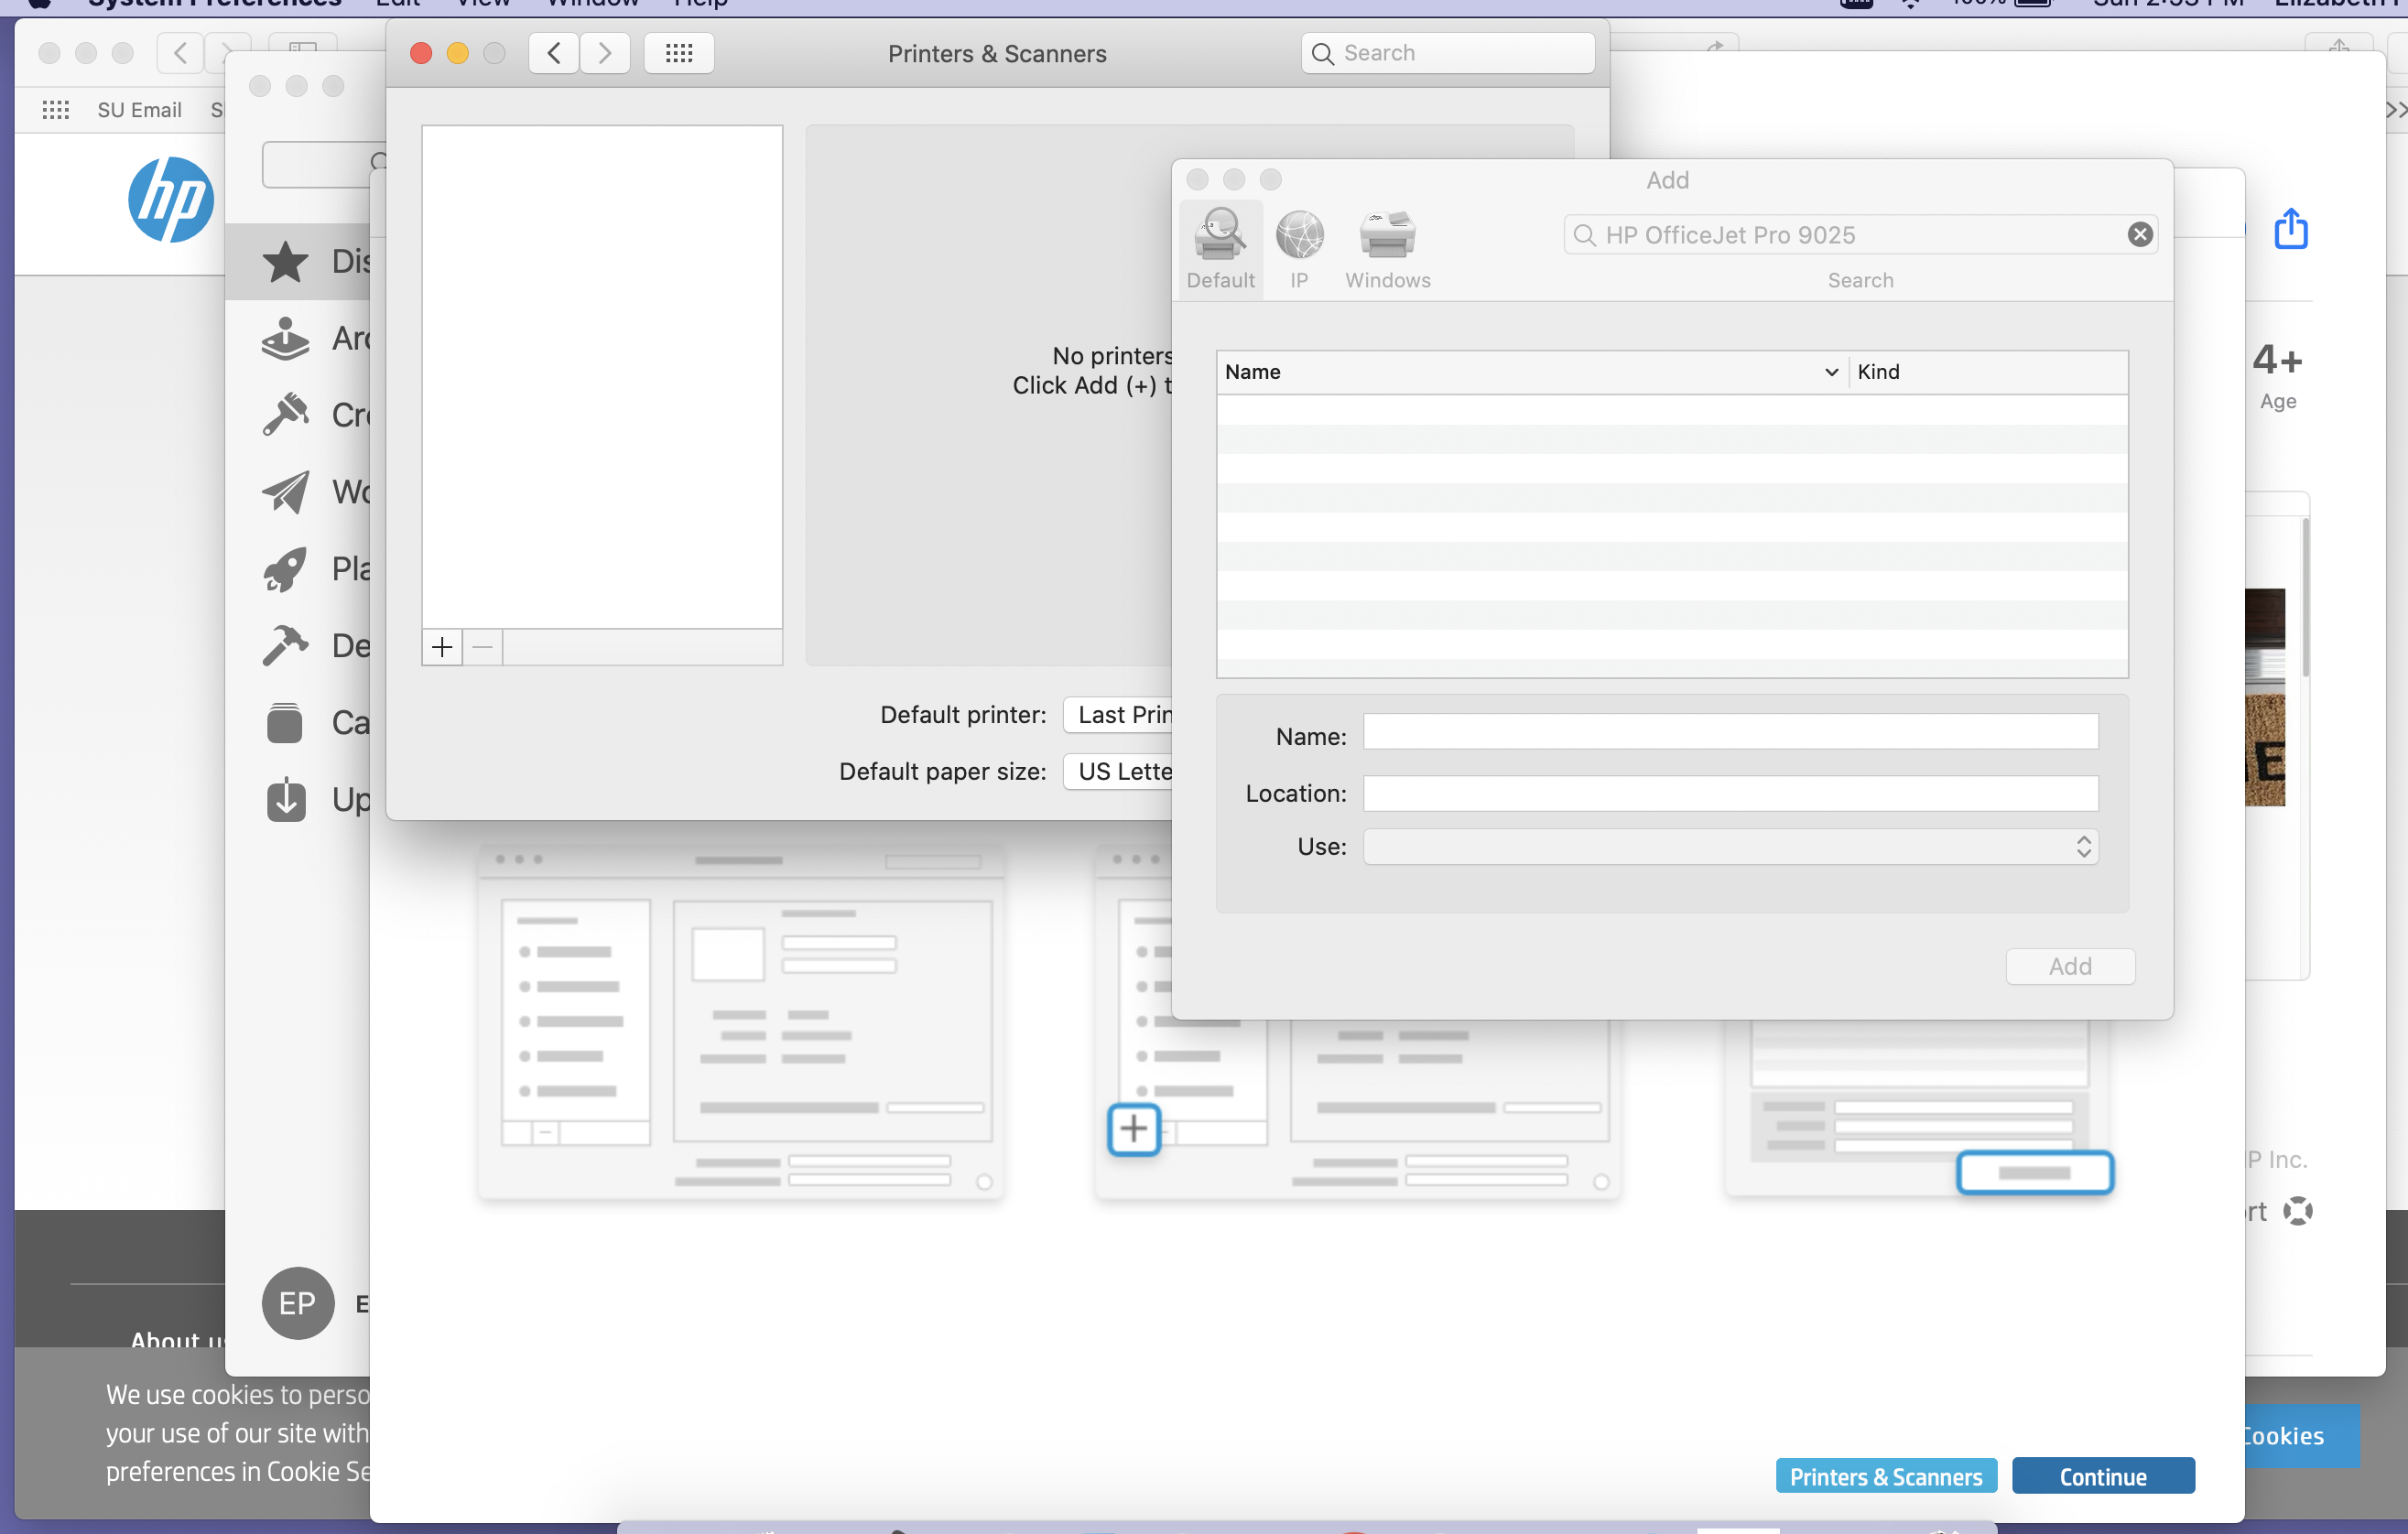Image resolution: width=2408 pixels, height=1534 pixels.
Task: Click the plus button under printer list
Action: [x=441, y=648]
